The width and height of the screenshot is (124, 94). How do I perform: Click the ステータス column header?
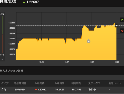94,83
